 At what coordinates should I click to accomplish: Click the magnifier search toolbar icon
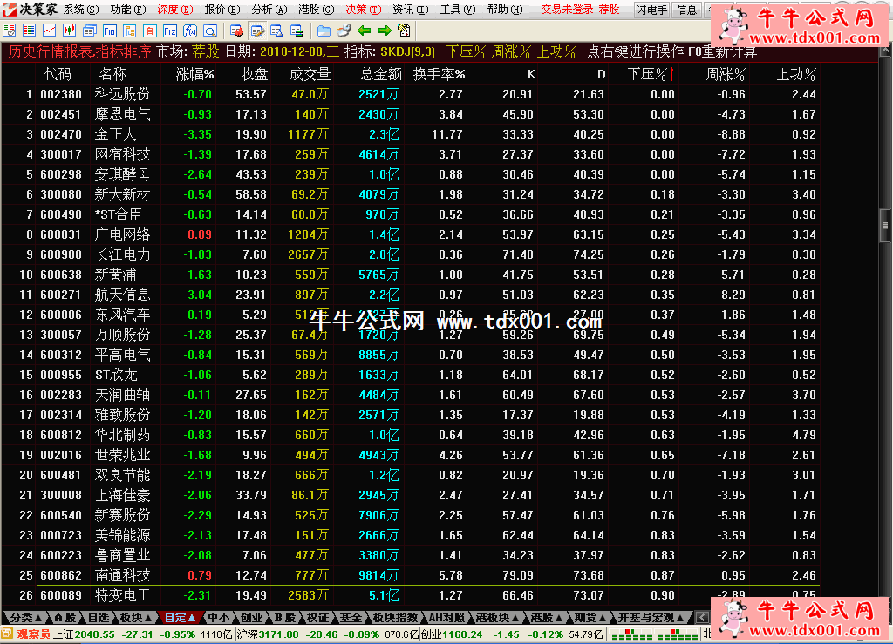(209, 31)
